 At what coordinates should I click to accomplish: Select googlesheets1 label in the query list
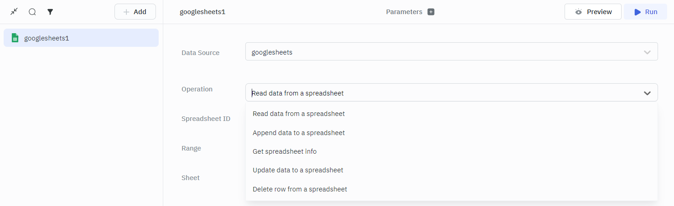47,38
